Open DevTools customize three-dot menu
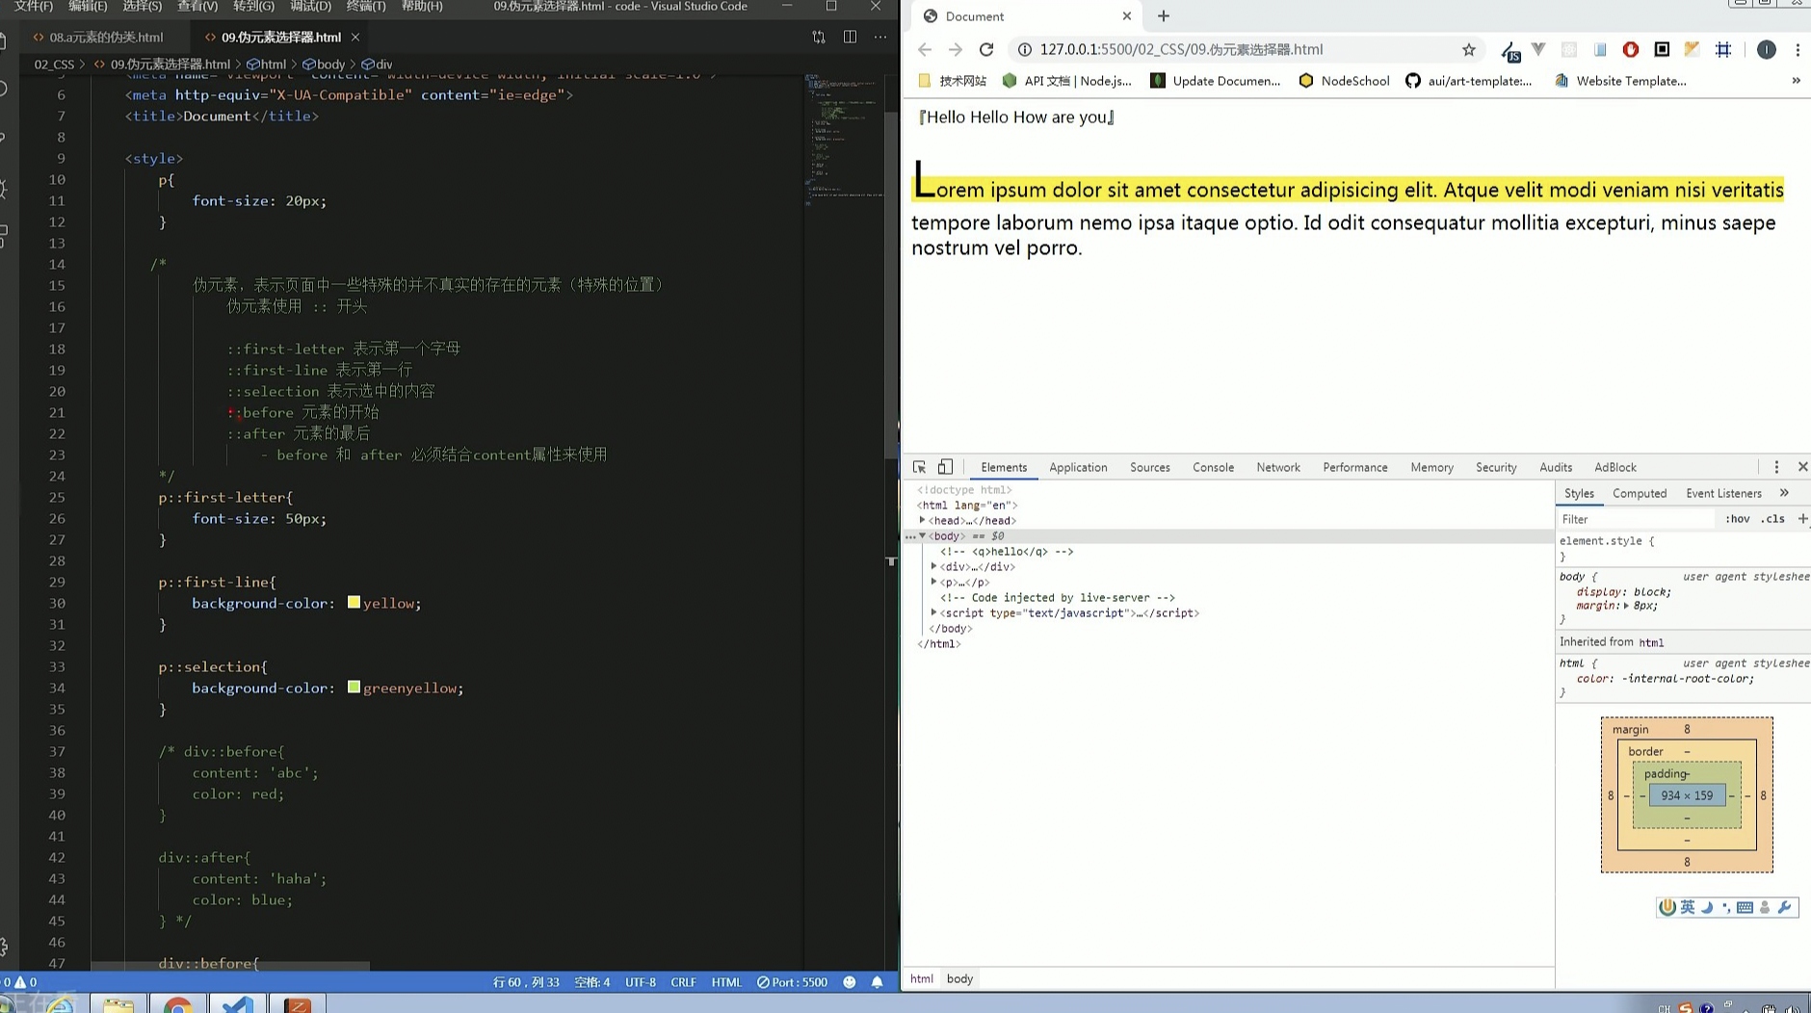The width and height of the screenshot is (1811, 1013). (x=1776, y=467)
